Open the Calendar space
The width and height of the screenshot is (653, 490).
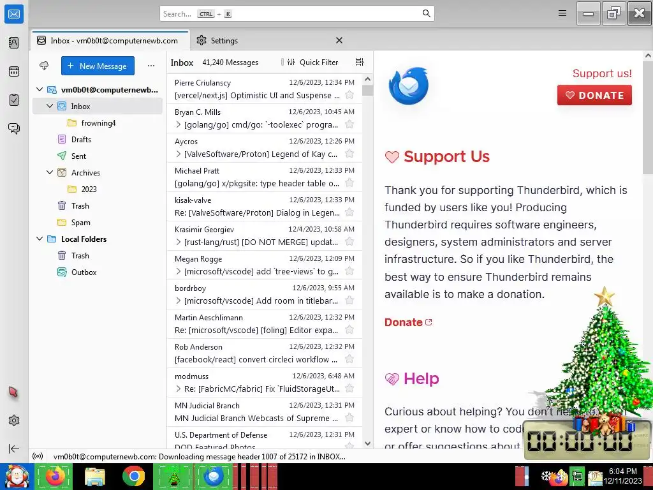[14, 71]
